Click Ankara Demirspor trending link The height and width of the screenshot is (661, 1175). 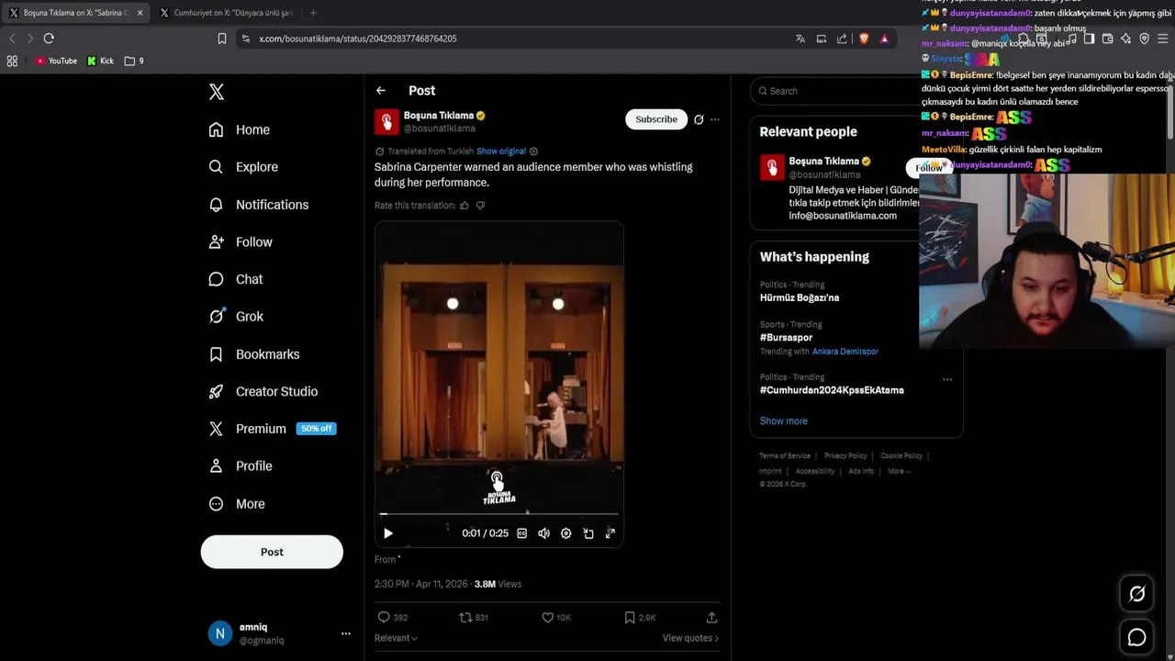pos(845,352)
